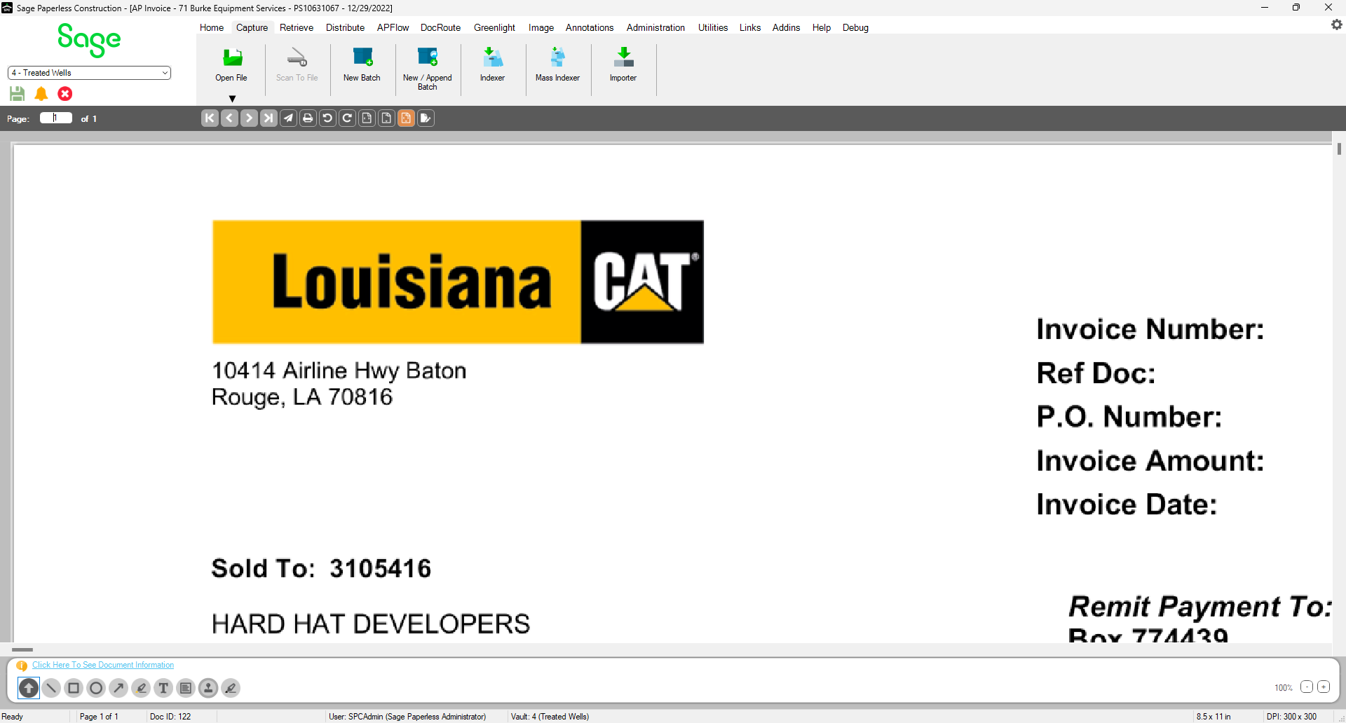The height and width of the screenshot is (723, 1346).
Task: Open the APFlow menu
Action: (x=393, y=27)
